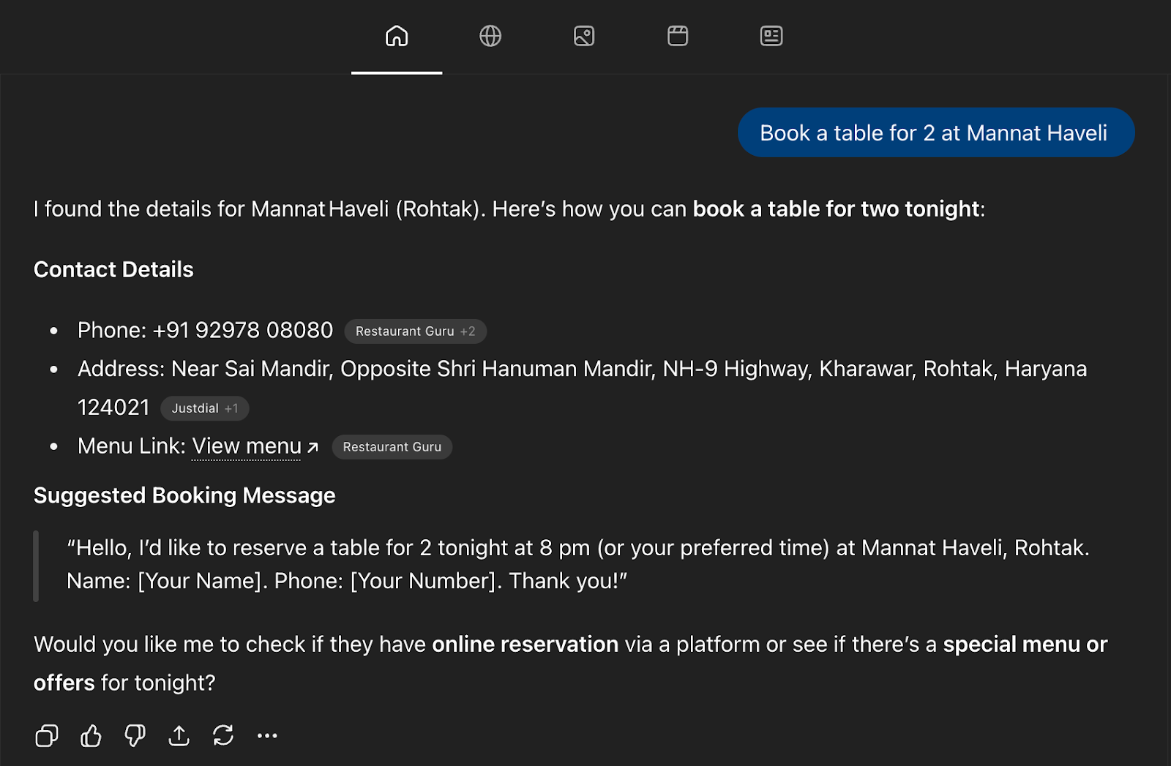This screenshot has width=1171, height=766.
Task: Open Restaurant Guru citation beside menu link
Action: (x=392, y=447)
